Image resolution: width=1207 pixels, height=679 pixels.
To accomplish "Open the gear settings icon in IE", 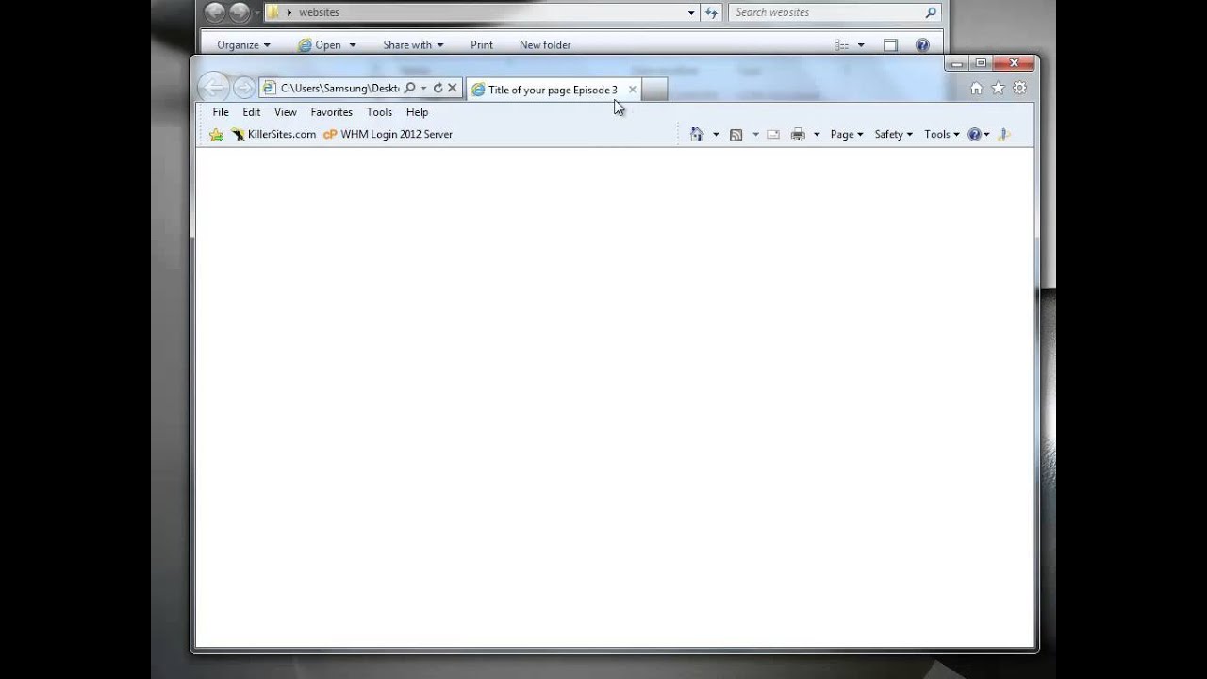I will [1019, 88].
